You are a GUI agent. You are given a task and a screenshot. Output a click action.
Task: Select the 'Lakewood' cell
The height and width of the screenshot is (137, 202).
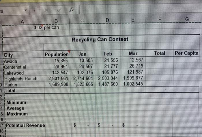pyautogui.click(x=24, y=73)
